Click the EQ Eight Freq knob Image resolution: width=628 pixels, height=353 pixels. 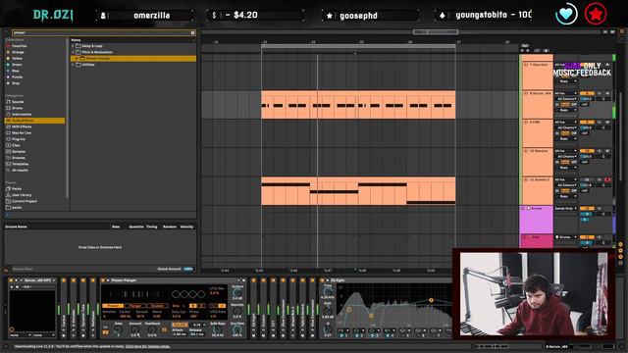pos(328,292)
